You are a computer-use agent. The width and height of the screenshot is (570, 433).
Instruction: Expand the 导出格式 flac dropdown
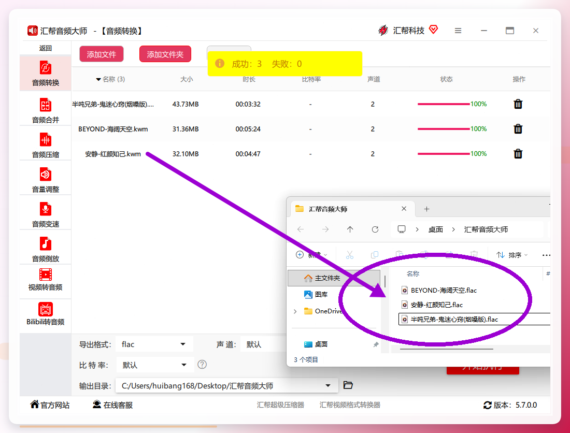coord(154,344)
